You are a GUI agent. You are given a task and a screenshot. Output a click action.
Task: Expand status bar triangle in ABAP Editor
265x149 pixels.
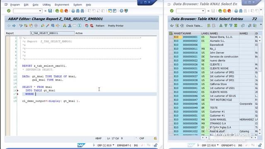(x=94, y=145)
